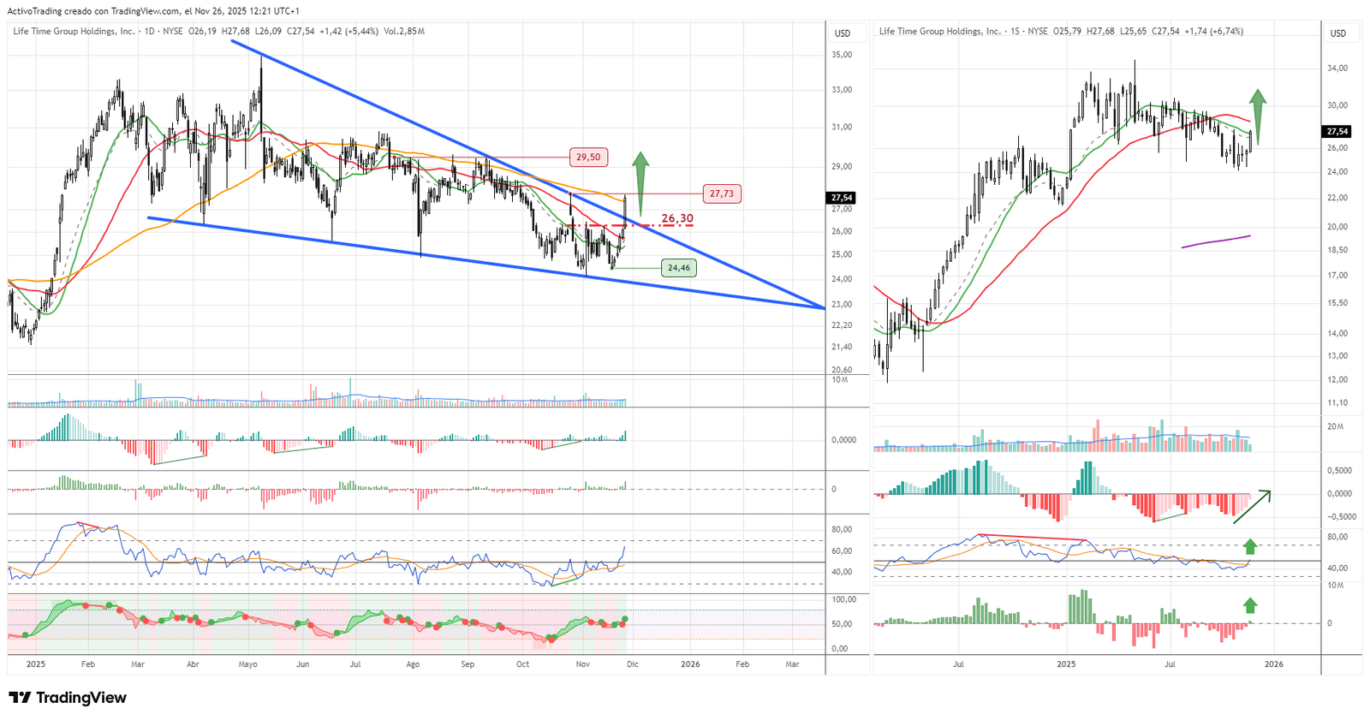Click the green 24,46 support price label
This screenshot has height=720, width=1370.
click(x=678, y=268)
